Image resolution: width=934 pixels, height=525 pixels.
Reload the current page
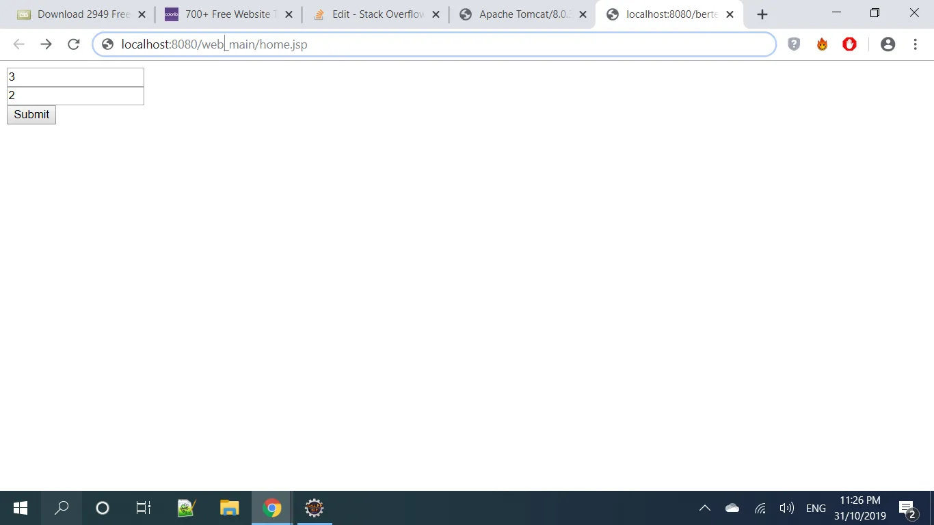pyautogui.click(x=74, y=44)
